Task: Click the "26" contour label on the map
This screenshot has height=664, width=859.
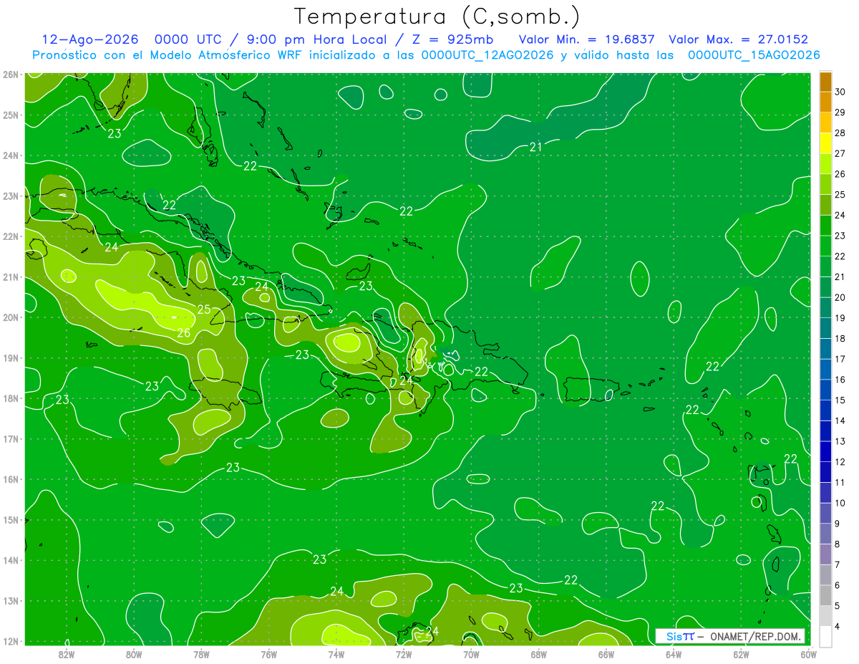Action: click(184, 333)
